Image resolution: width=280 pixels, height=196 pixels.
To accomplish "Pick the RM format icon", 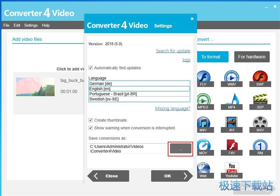I will coord(260,147).
